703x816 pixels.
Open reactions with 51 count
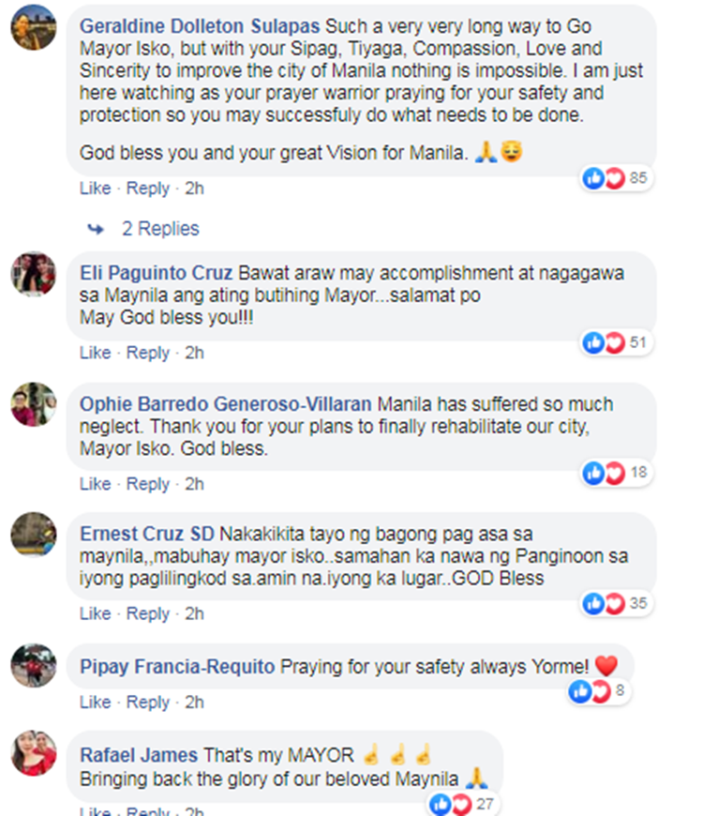coord(616,342)
